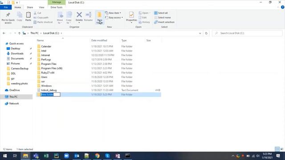This screenshot has width=285, height=160.
Task: Select the Program Files (x86) folder
Action: tap(52, 68)
